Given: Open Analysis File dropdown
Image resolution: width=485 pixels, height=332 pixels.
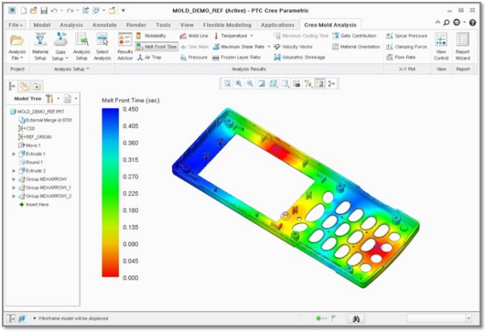Looking at the screenshot, I should click(x=17, y=46).
